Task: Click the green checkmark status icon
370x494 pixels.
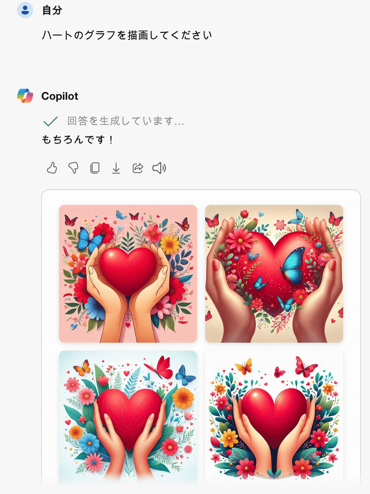Action: (x=51, y=121)
